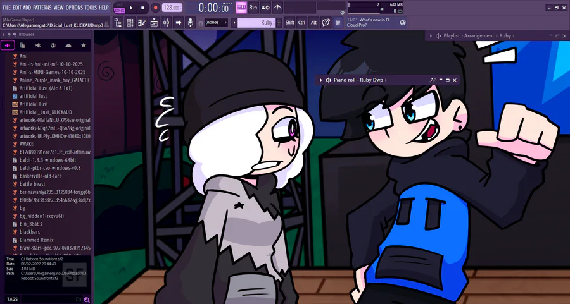This screenshot has height=304, width=570.
Task: Click the Shift modifier button
Action: point(289,23)
